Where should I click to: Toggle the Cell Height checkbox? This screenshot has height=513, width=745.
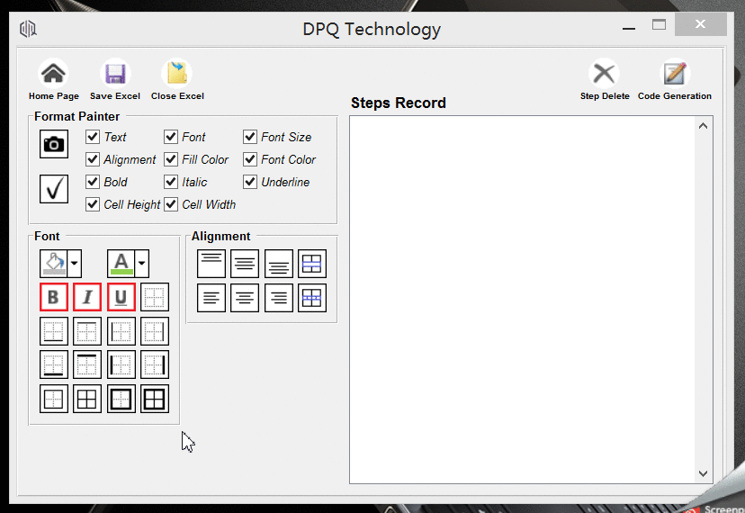point(92,204)
